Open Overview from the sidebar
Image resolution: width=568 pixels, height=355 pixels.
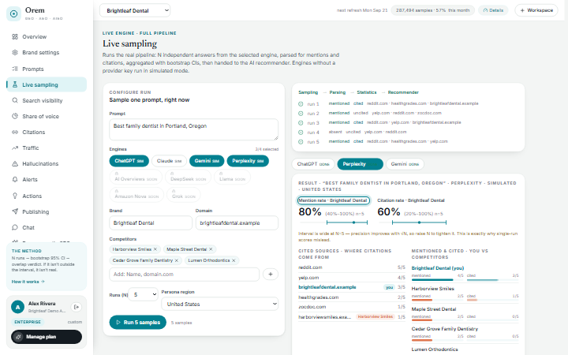47,36
